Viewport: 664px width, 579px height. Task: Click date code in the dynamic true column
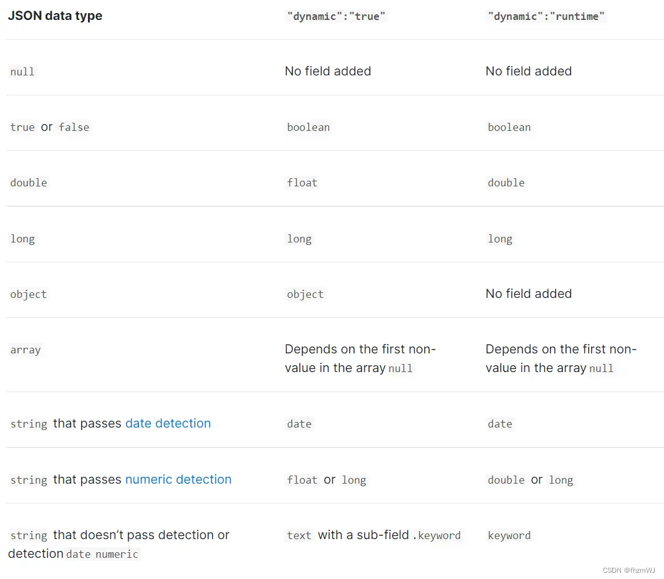coord(299,424)
